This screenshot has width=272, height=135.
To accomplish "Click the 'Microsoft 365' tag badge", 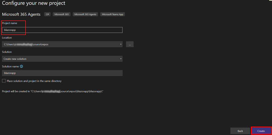I will 62,14.
